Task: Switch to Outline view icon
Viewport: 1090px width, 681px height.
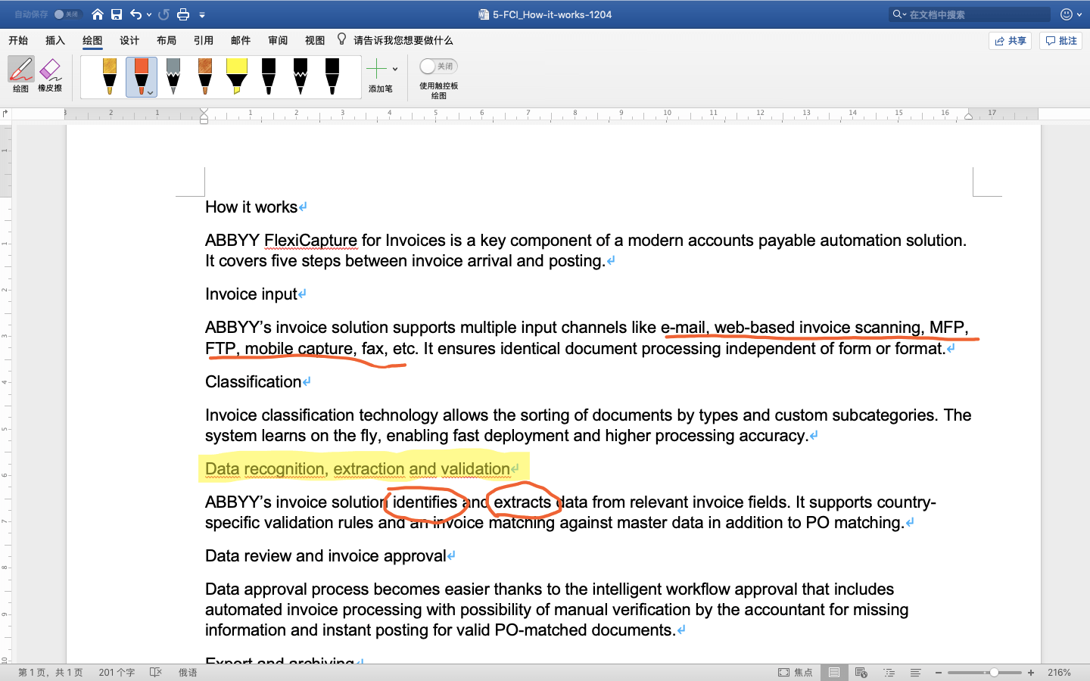Action: click(x=889, y=673)
